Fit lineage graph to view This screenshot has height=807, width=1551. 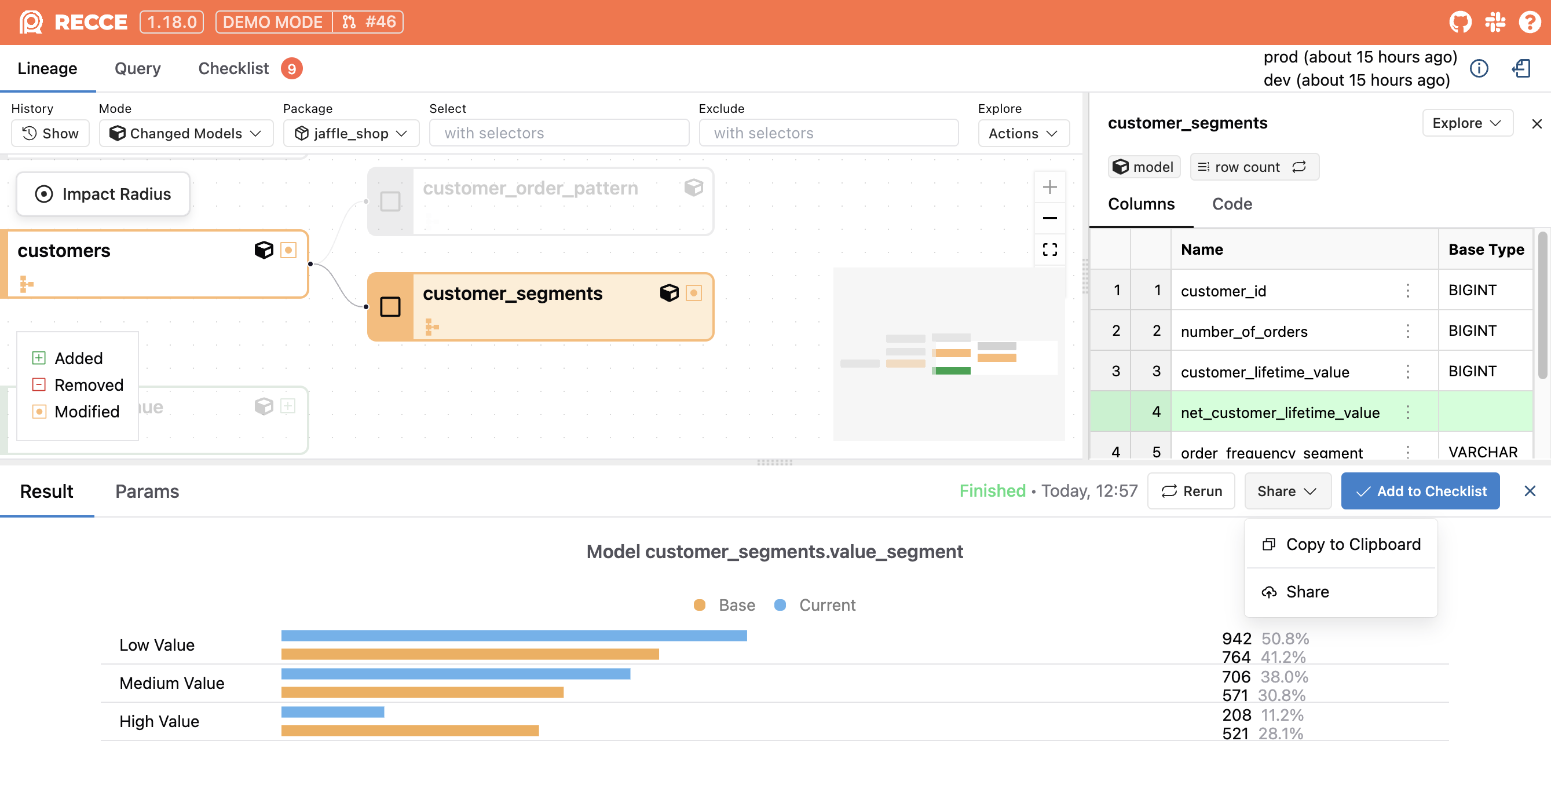[1049, 249]
